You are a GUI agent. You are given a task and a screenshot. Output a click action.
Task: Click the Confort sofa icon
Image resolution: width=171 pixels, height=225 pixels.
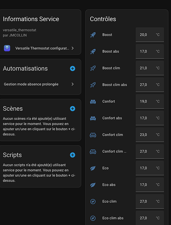click(93, 102)
